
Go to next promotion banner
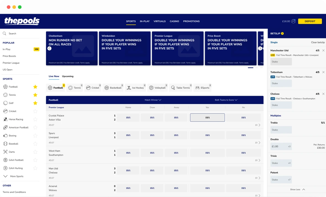(x=260, y=48)
